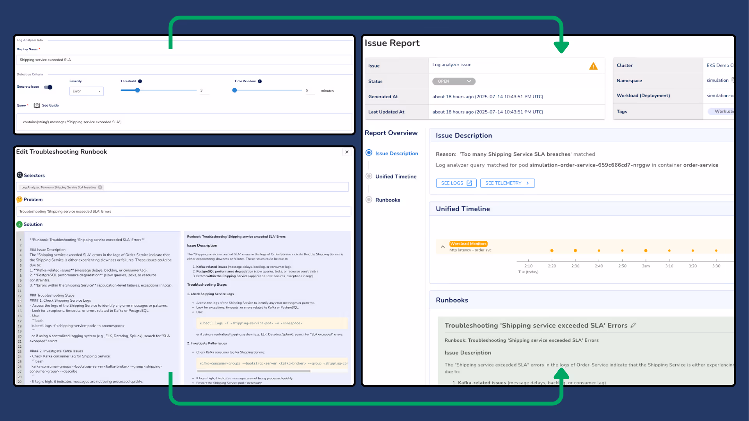Image resolution: width=749 pixels, height=421 pixels.
Task: Click the Threshold value field showing 3
Action: (x=204, y=90)
